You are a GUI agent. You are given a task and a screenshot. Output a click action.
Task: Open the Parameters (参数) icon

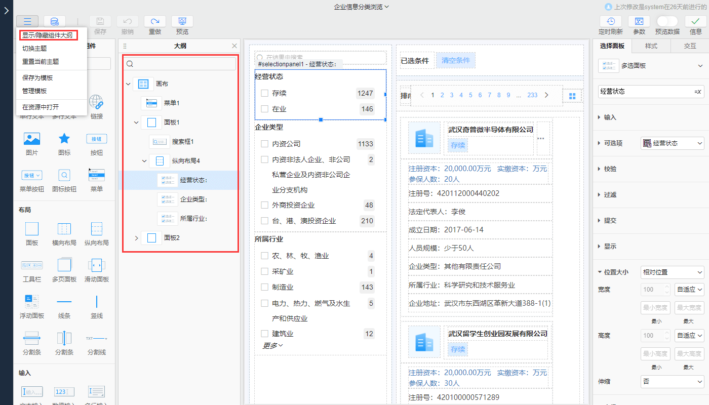tap(639, 21)
